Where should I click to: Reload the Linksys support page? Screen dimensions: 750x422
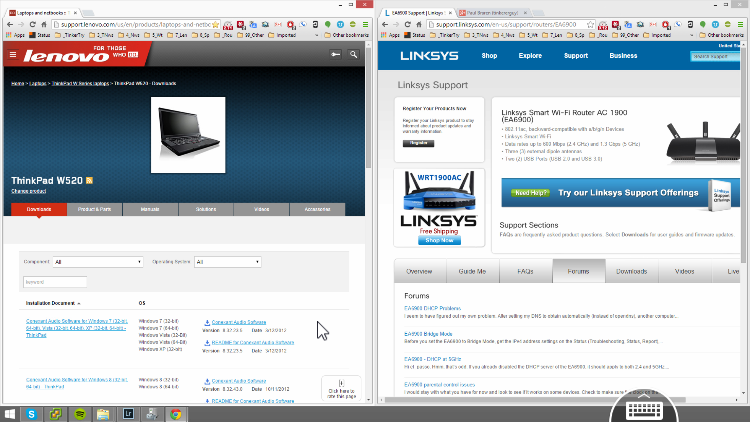pos(407,24)
